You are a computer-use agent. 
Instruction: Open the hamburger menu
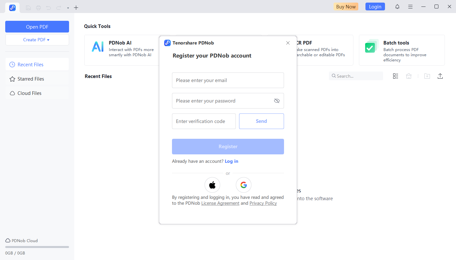pyautogui.click(x=410, y=6)
